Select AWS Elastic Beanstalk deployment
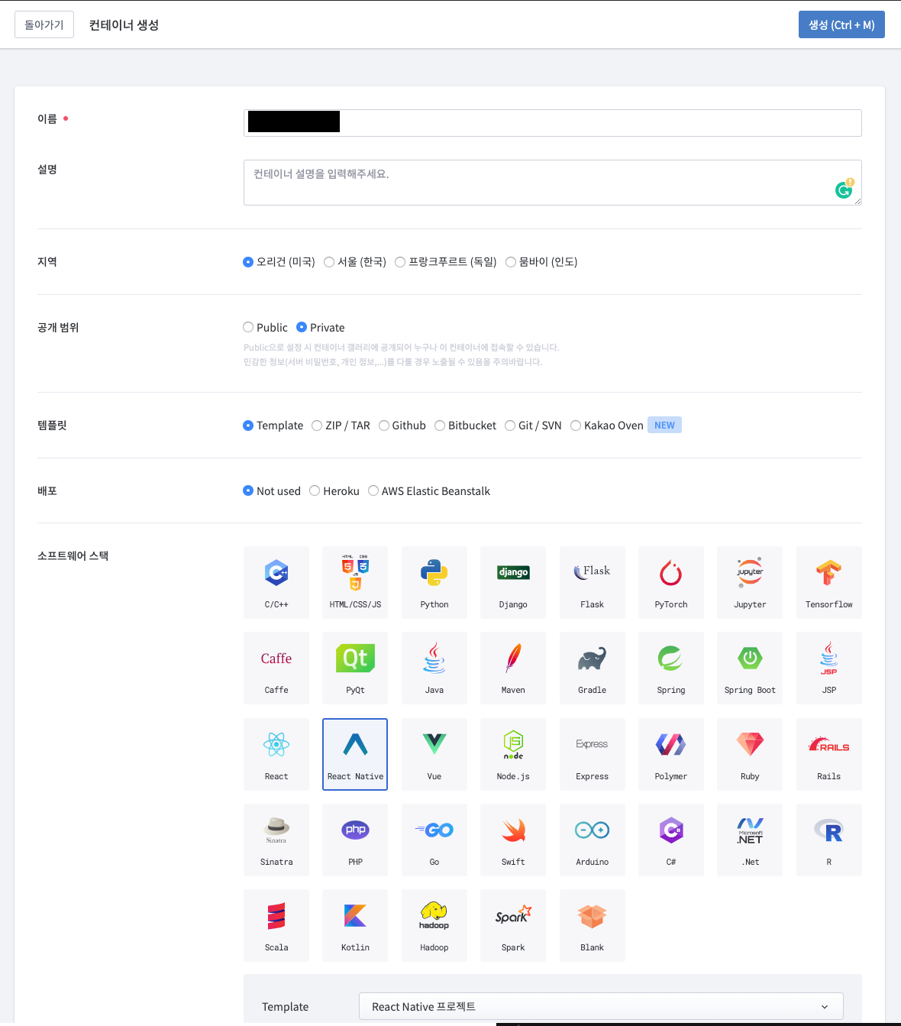This screenshot has height=1026, width=901. click(373, 490)
